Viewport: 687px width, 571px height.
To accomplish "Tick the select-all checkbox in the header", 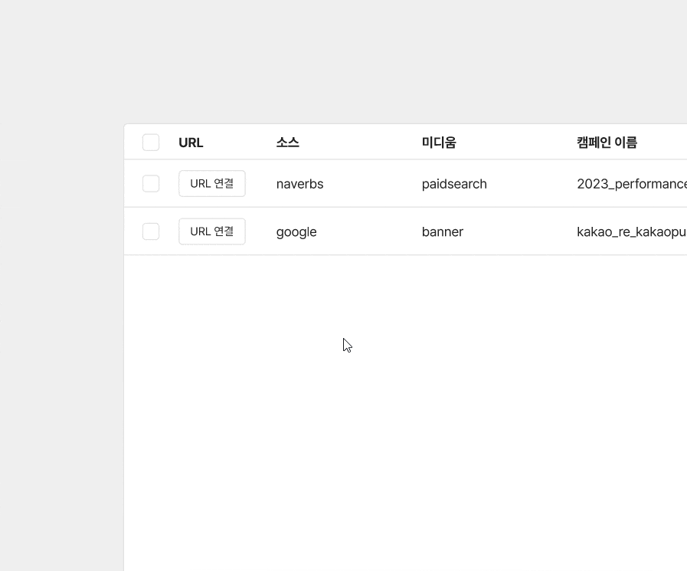I will click(x=151, y=143).
